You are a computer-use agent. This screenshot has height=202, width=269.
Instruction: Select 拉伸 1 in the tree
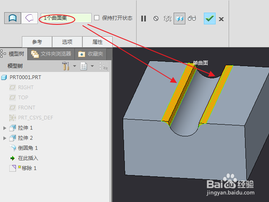click(x=25, y=128)
